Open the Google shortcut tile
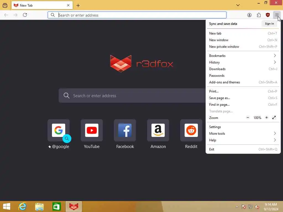Image resolution: width=283 pixels, height=212 pixels. (x=59, y=130)
